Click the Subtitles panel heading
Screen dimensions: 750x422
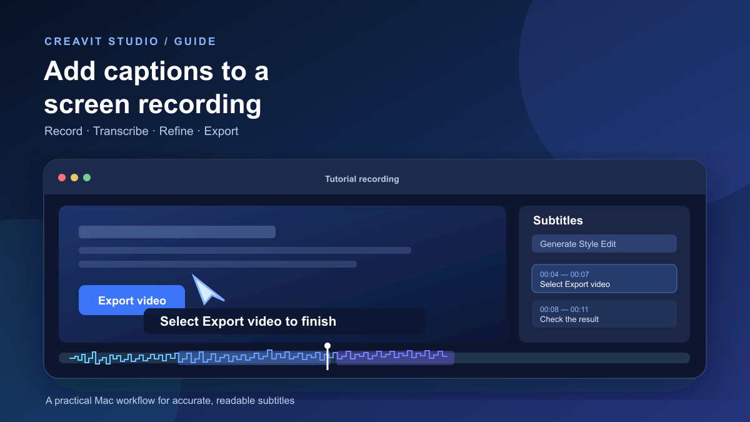(x=558, y=221)
